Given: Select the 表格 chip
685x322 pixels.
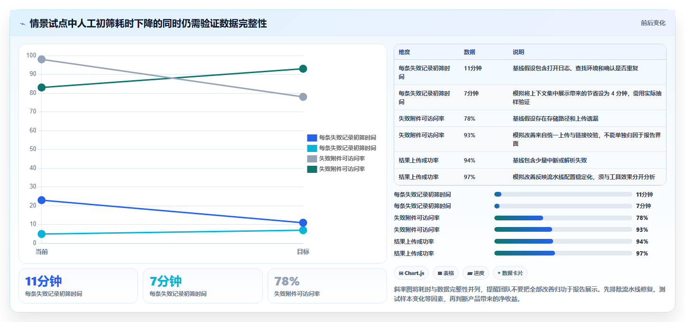Looking at the screenshot, I should point(445,273).
